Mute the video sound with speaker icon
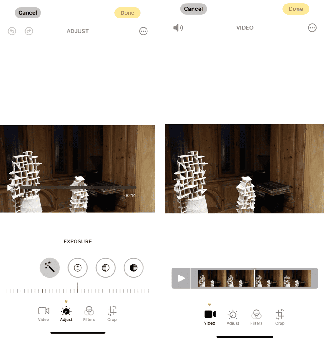The width and height of the screenshot is (324, 362). [x=178, y=28]
